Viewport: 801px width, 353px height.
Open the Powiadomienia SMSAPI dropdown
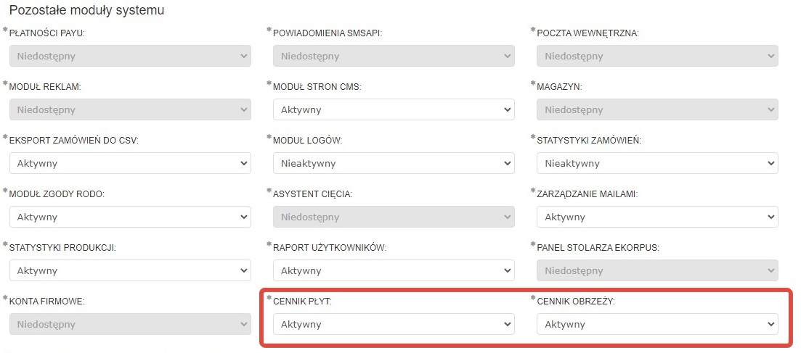point(394,56)
